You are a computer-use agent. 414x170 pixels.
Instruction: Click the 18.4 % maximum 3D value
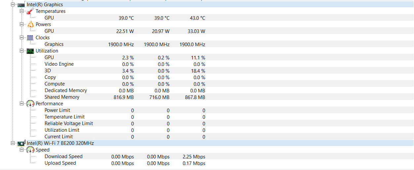(x=198, y=71)
